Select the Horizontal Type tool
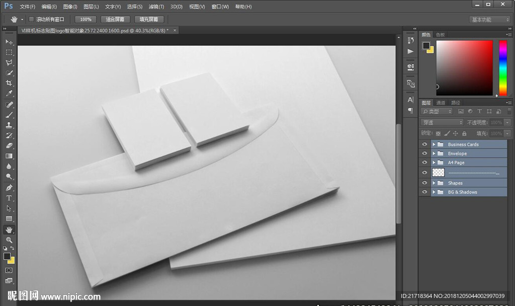The height and width of the screenshot is (306, 515). pos(9,198)
